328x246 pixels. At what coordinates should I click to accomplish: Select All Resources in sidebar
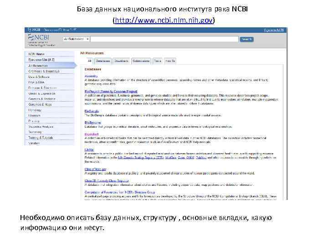tap(50, 66)
